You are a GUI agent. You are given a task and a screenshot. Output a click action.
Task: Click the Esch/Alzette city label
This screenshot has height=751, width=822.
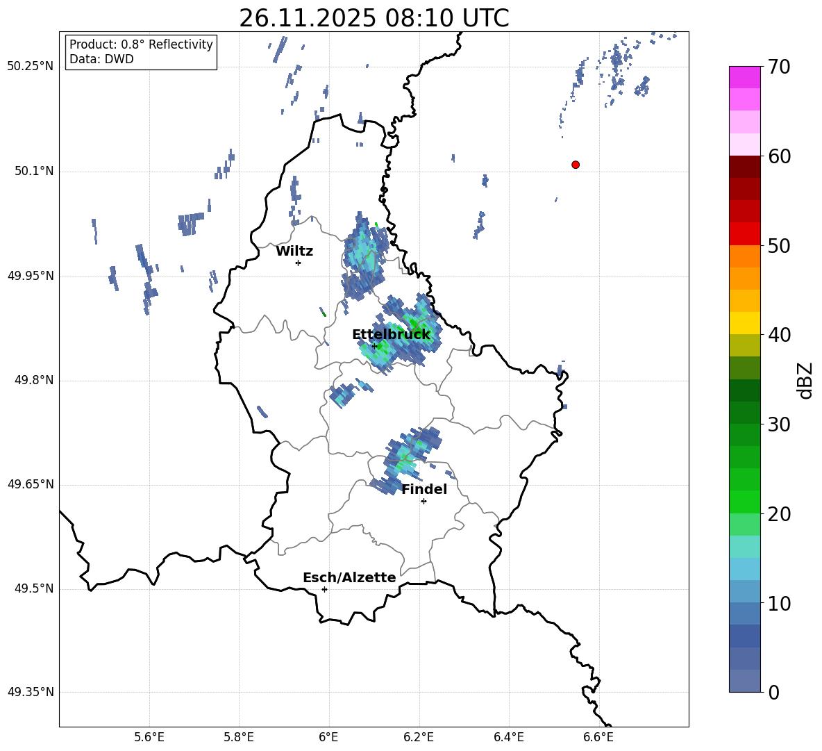click(349, 578)
